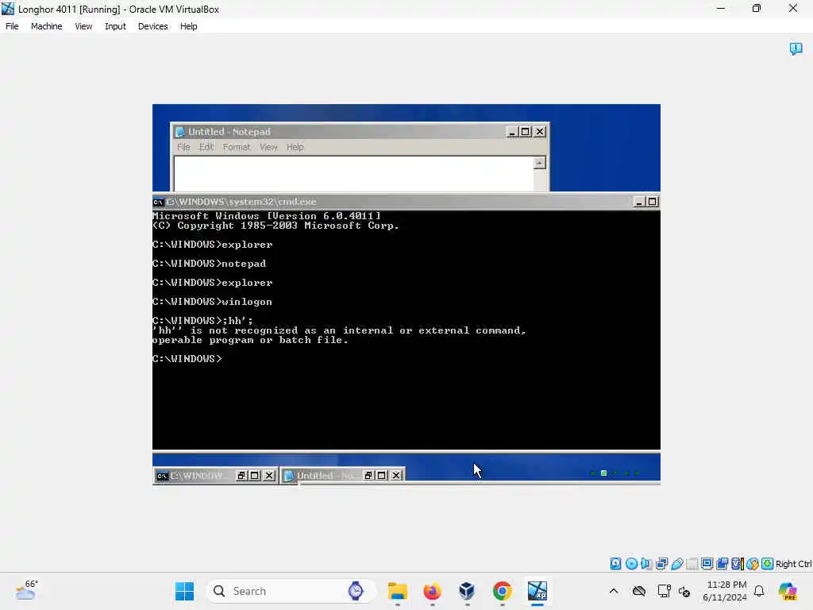Click Notepad's scrollbar up arrow

click(x=539, y=163)
